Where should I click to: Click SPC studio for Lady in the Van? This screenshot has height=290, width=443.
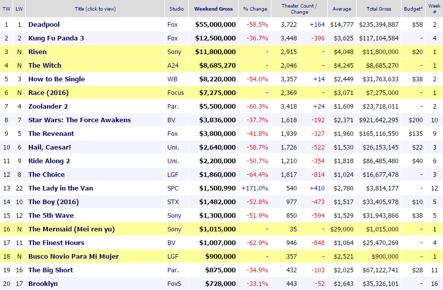pos(173,188)
